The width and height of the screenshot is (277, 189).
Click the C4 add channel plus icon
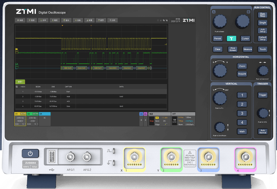point(145,120)
